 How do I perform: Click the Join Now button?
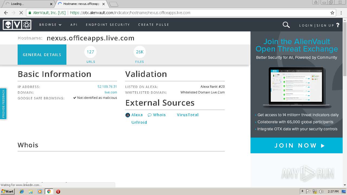pyautogui.click(x=297, y=145)
